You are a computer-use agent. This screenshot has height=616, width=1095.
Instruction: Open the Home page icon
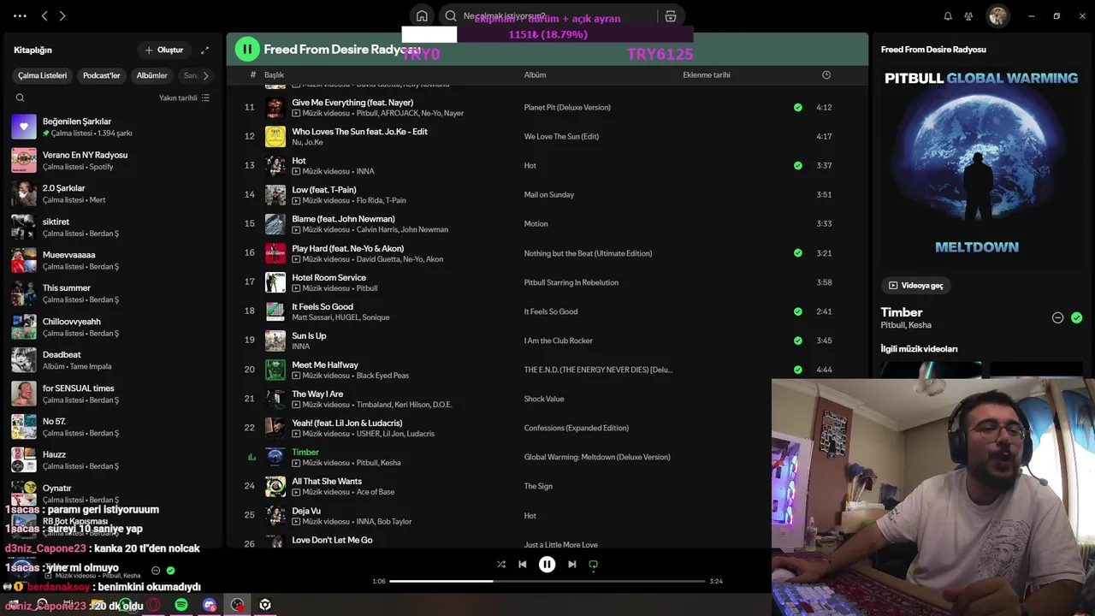[422, 15]
